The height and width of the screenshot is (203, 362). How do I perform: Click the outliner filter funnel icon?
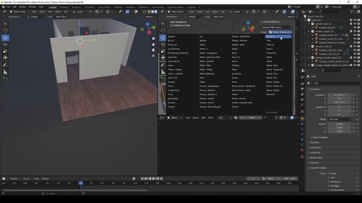[352, 11]
